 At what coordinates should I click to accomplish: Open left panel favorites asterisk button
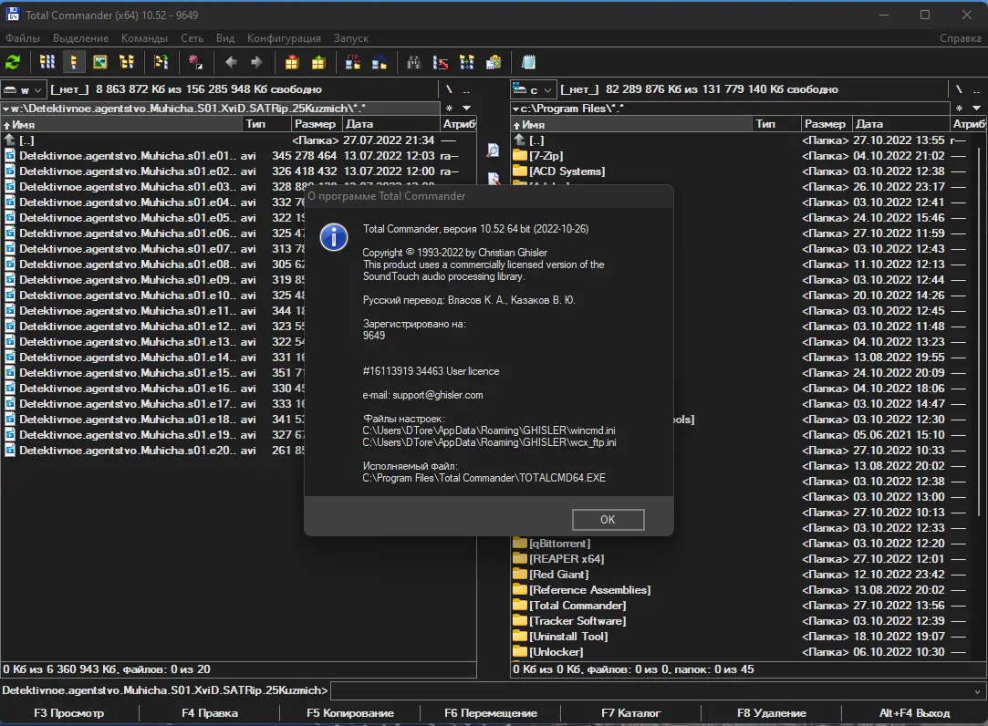449,108
